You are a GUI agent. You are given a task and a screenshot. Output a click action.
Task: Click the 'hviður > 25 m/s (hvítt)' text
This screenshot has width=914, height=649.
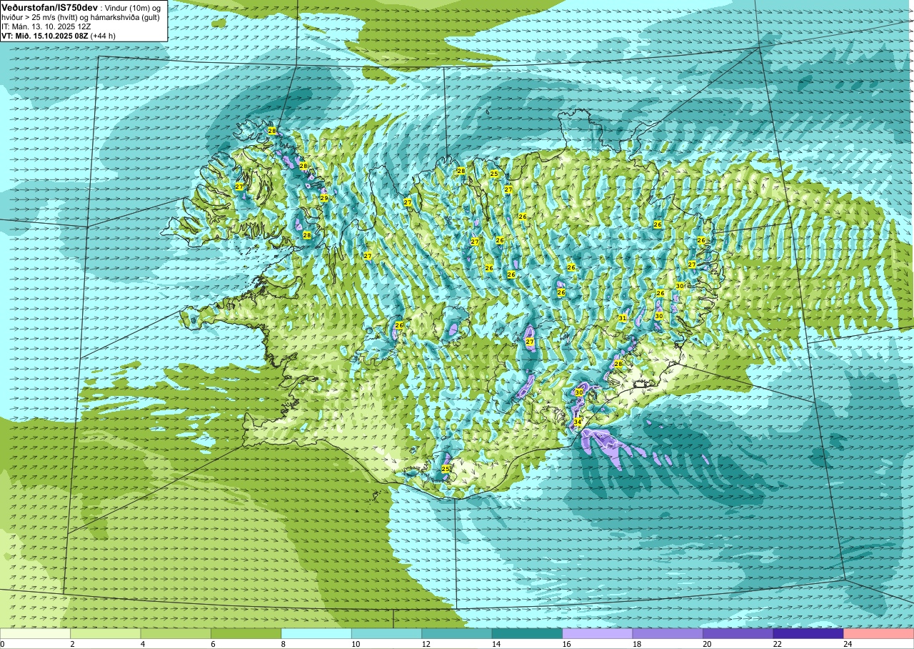[x=41, y=17]
